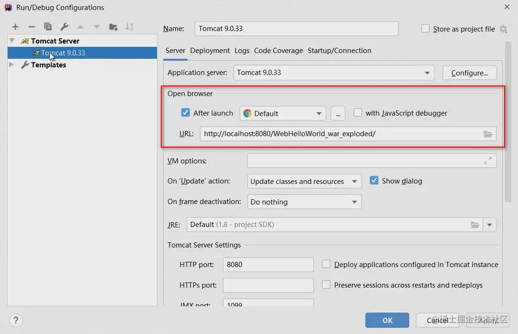
Task: Open On 'Update' action dropdown
Action: pos(304,182)
